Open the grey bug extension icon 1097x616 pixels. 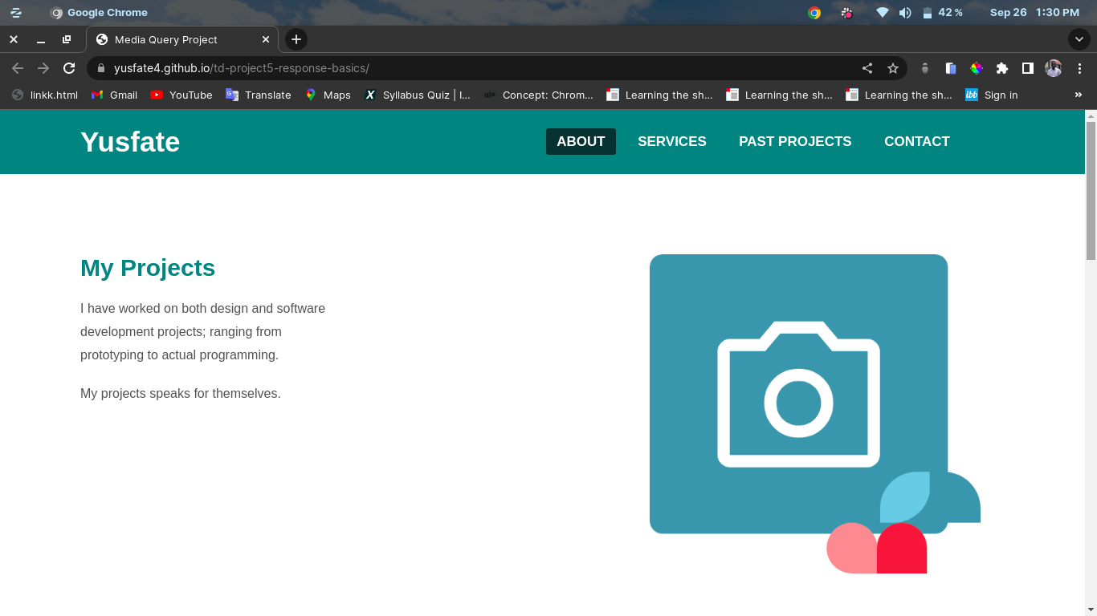click(925, 68)
